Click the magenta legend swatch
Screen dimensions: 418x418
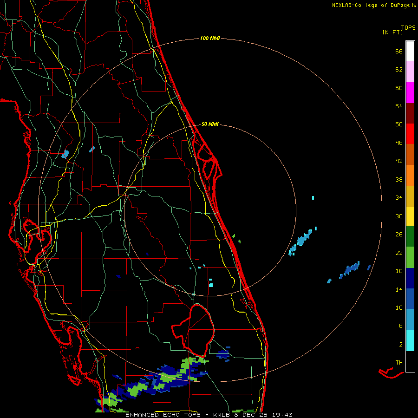tap(410, 92)
